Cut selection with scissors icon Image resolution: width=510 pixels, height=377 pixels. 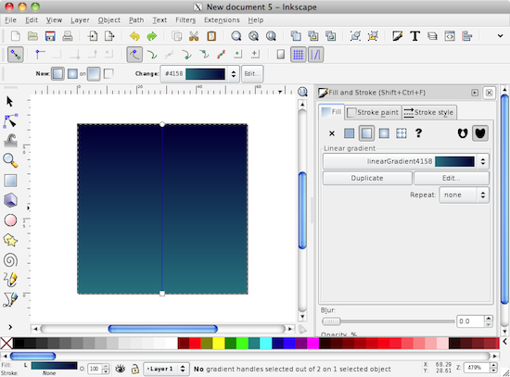point(194,36)
